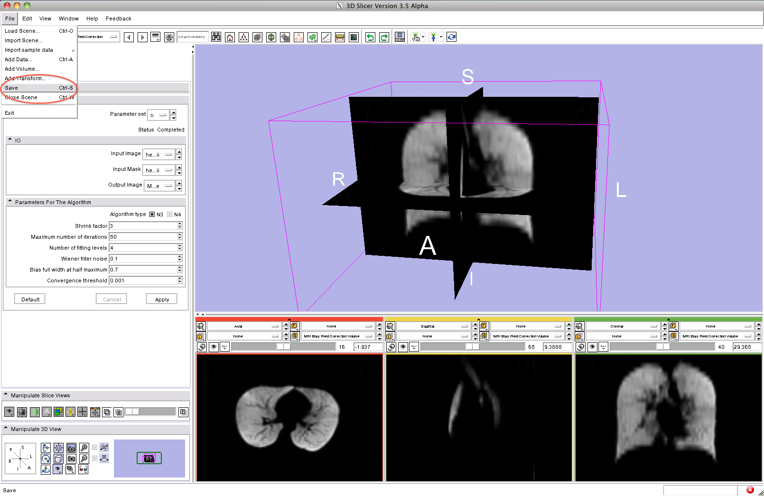Viewport: 764px width, 496px height.
Task: Click the link slice controls icon in Axial viewer
Action: 202,347
